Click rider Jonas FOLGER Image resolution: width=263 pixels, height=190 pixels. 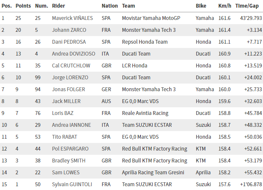pyautogui.click(x=69, y=89)
